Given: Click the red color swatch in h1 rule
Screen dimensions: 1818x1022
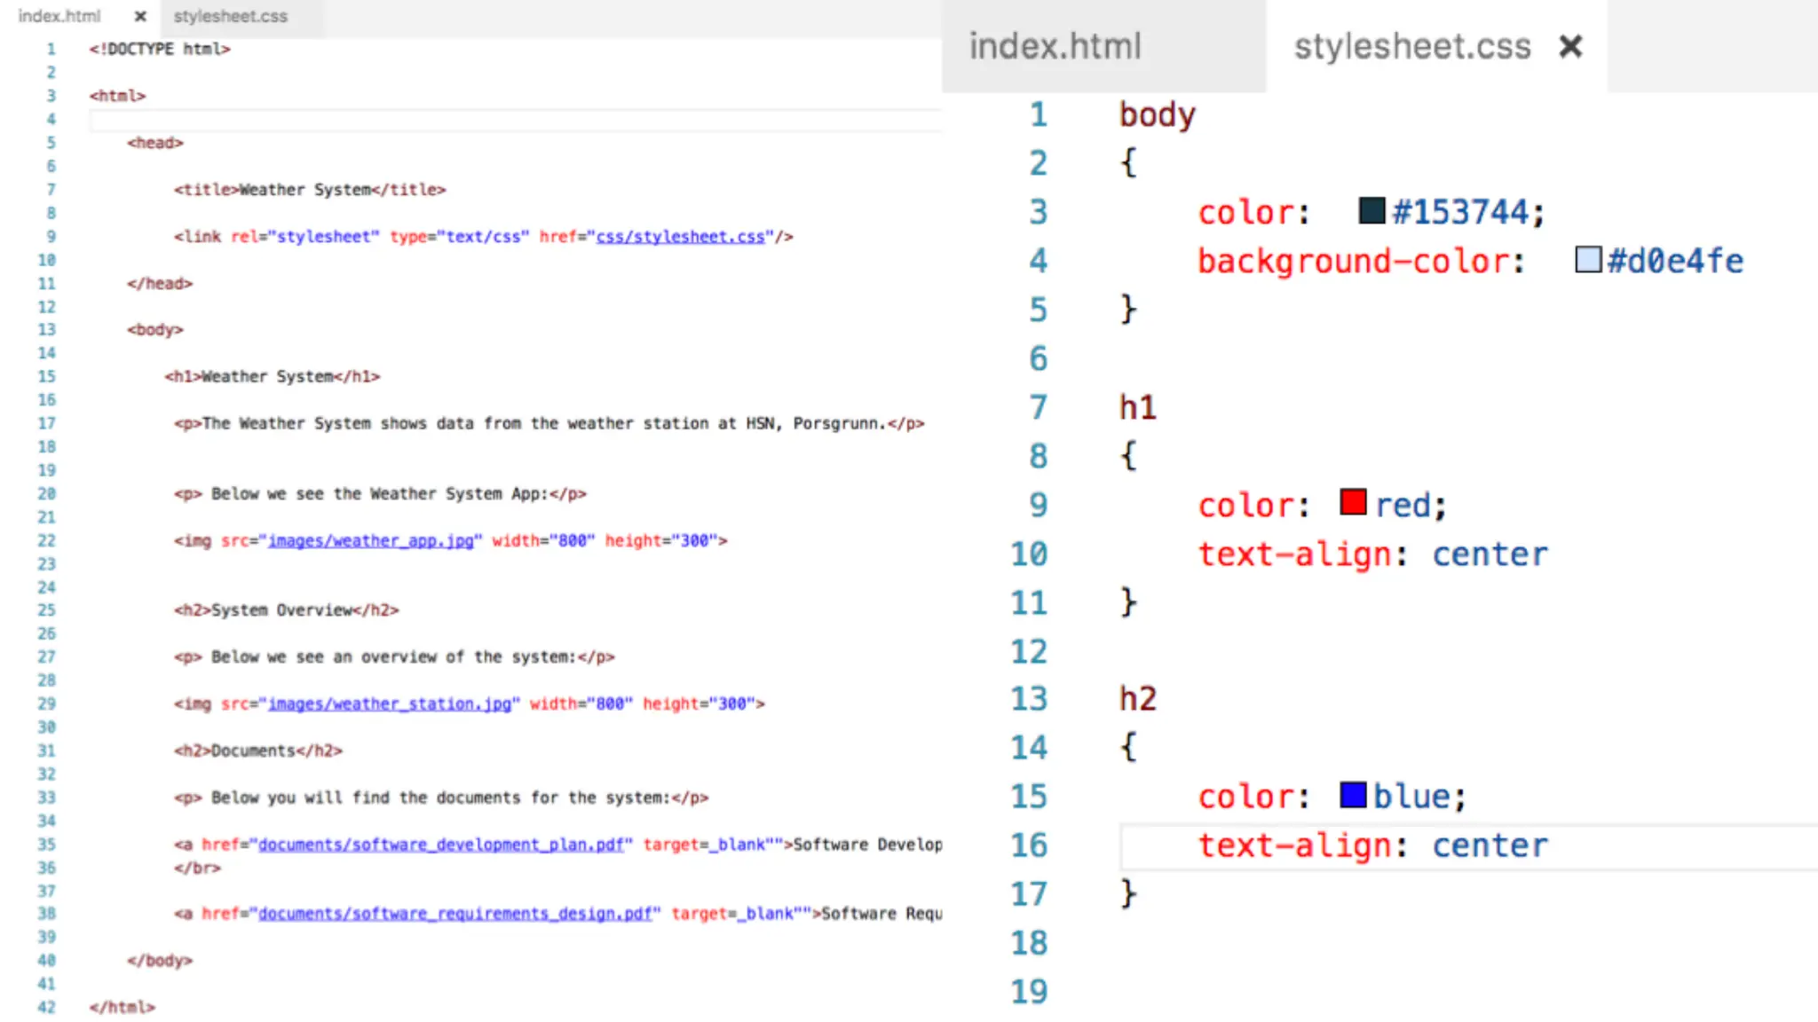Looking at the screenshot, I should (x=1353, y=502).
